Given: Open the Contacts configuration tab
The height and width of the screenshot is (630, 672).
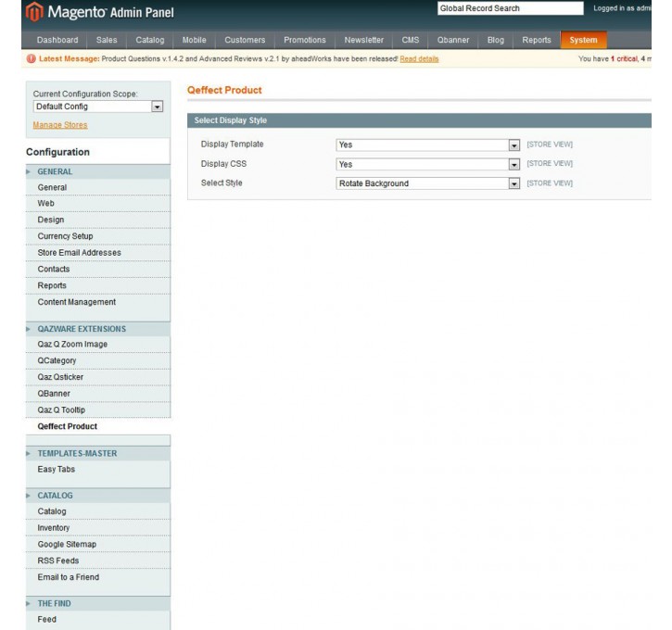Looking at the screenshot, I should [97, 270].
